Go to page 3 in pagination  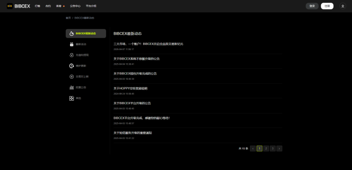(x=273, y=148)
